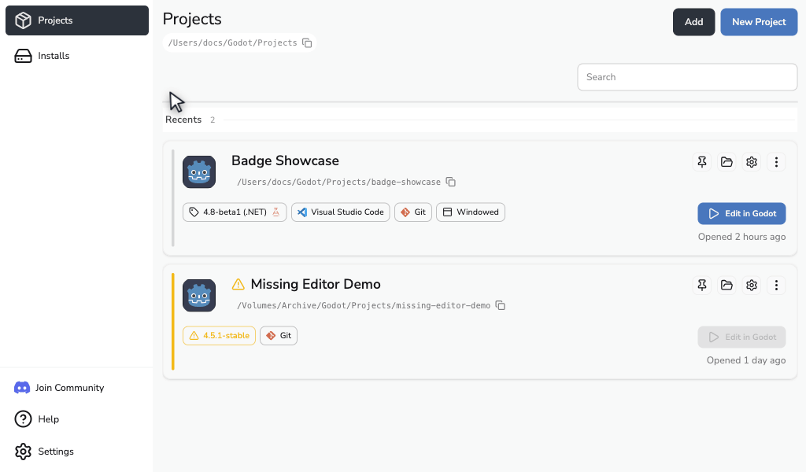Click the 4.8-beta1 (.NET) version badge
This screenshot has width=806, height=472.
click(x=235, y=212)
